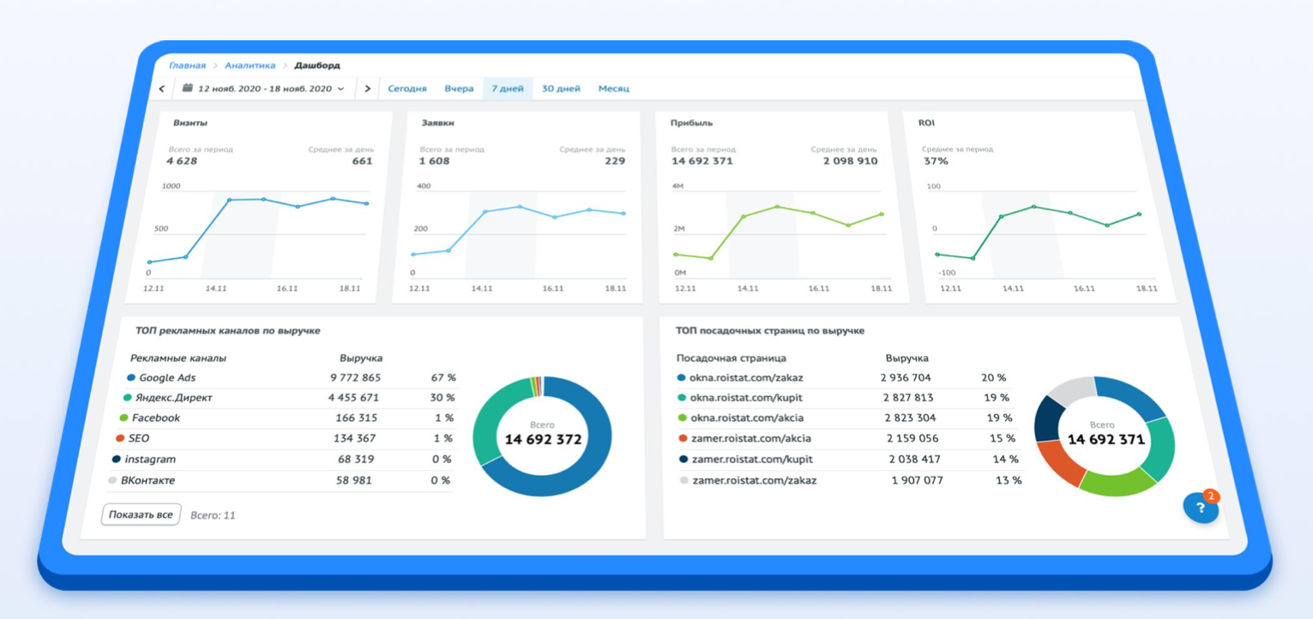This screenshot has width=1313, height=619.
Task: Select the Сегодня period tab
Action: pyautogui.click(x=407, y=88)
